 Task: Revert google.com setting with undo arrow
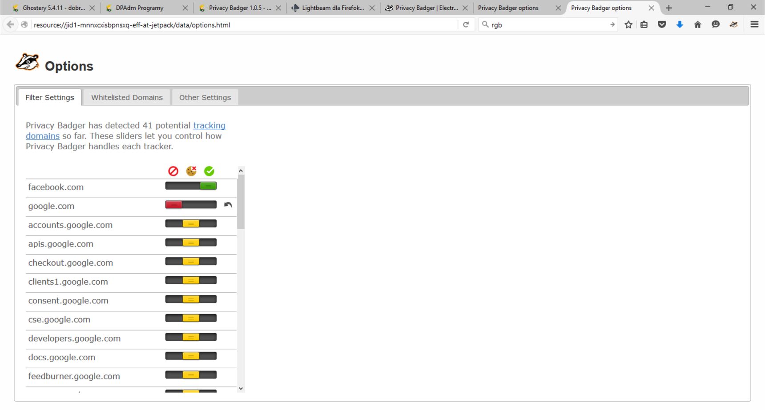228,205
